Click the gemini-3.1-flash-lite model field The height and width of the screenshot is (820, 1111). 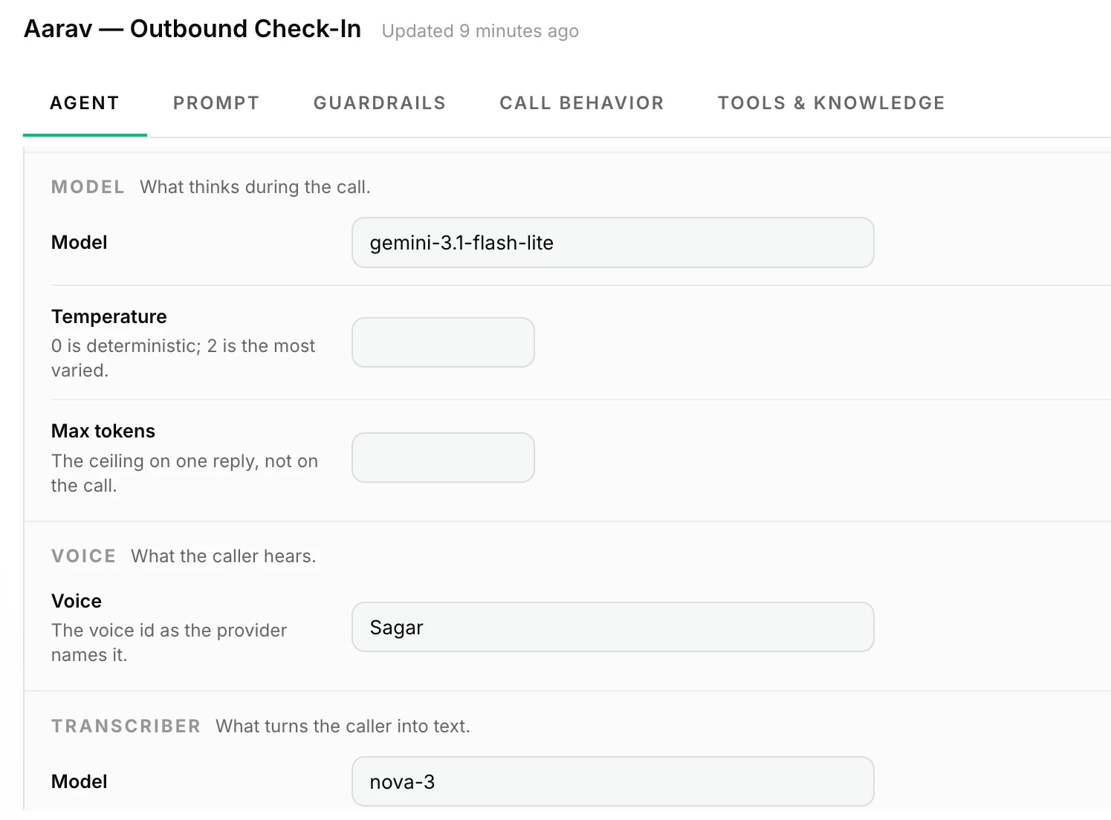pyautogui.click(x=613, y=243)
